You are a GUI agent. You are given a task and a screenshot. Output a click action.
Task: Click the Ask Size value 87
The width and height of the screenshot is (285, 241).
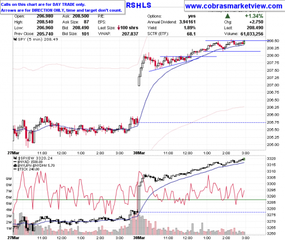click(x=86, y=22)
